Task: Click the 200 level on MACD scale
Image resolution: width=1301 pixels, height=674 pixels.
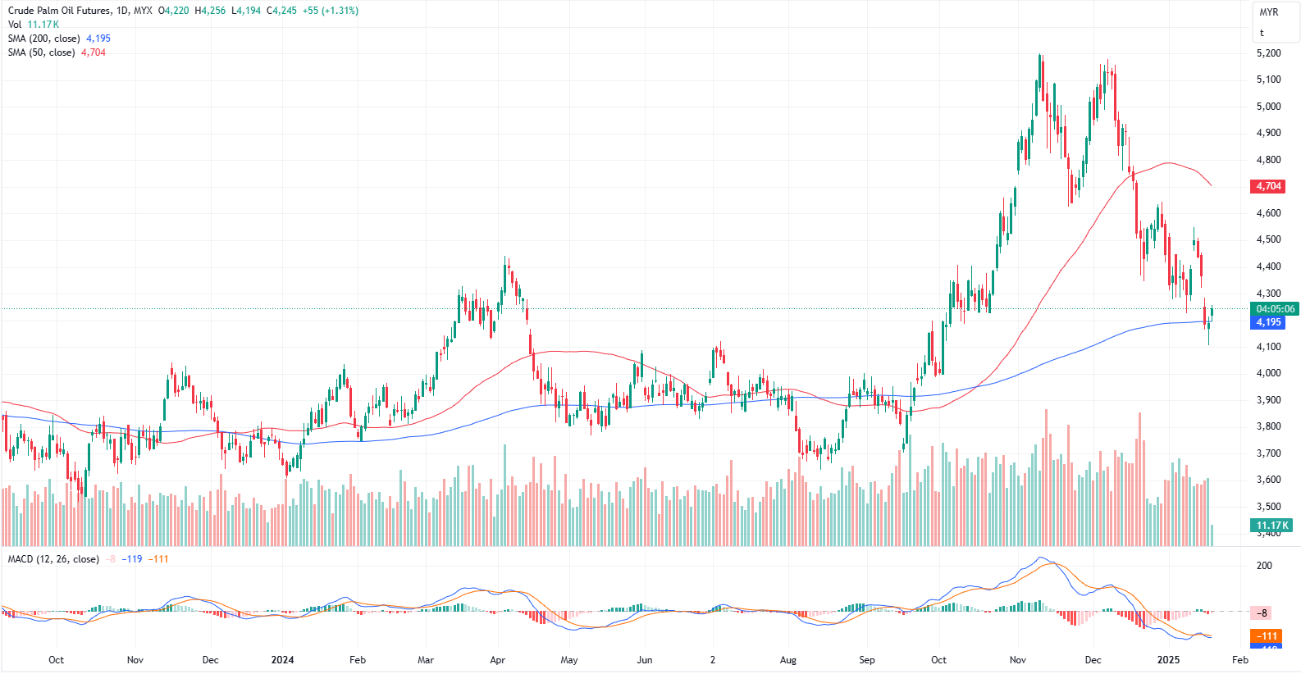Action: [1264, 566]
